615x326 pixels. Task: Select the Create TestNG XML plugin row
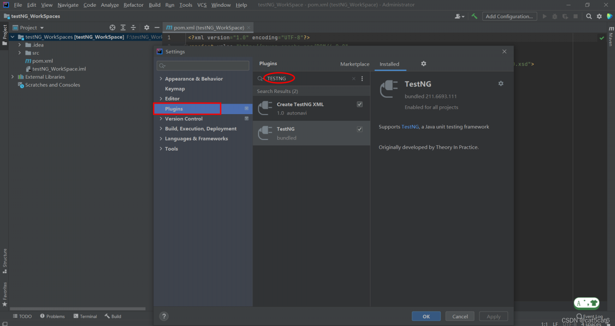(x=311, y=108)
